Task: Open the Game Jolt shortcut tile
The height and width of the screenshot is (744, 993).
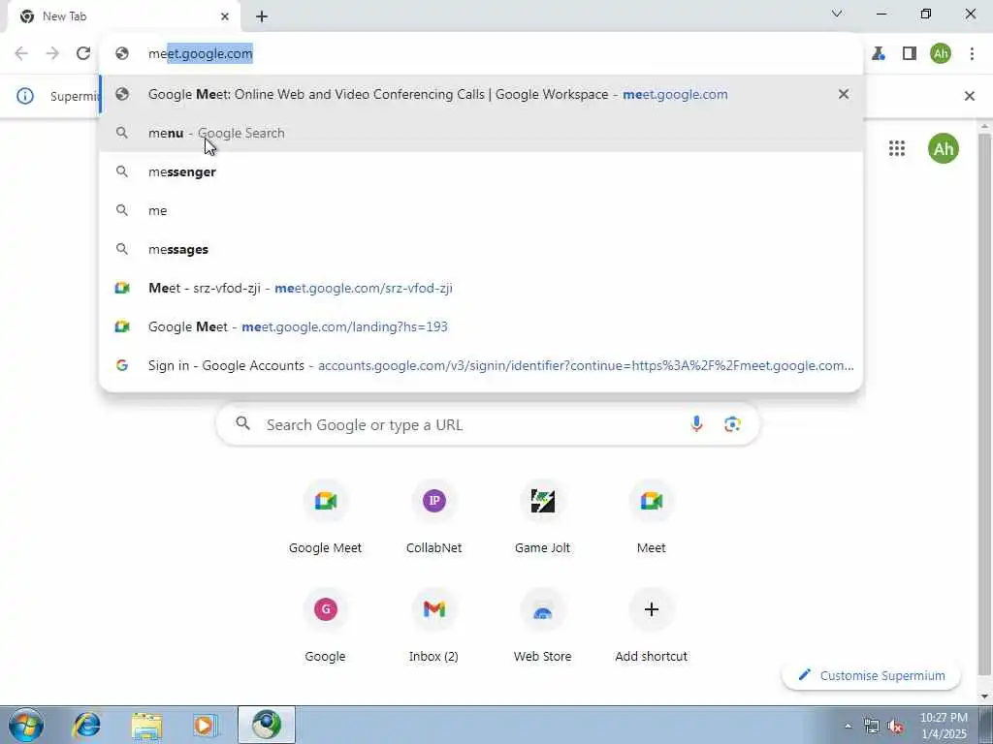Action: 543,517
